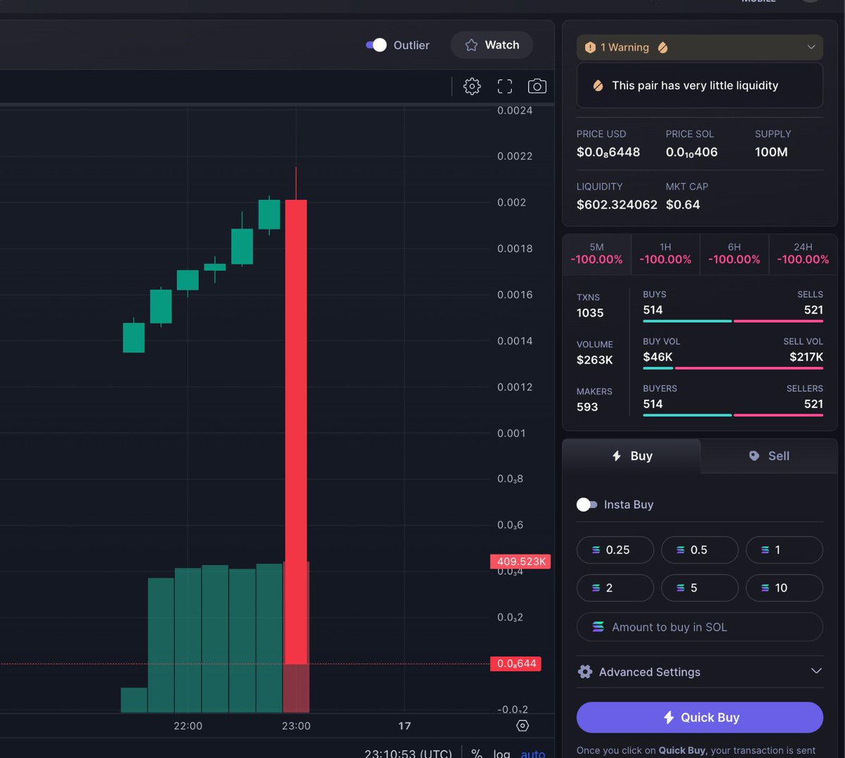Click the MAKERS count 593
845x758 pixels.
click(x=587, y=407)
